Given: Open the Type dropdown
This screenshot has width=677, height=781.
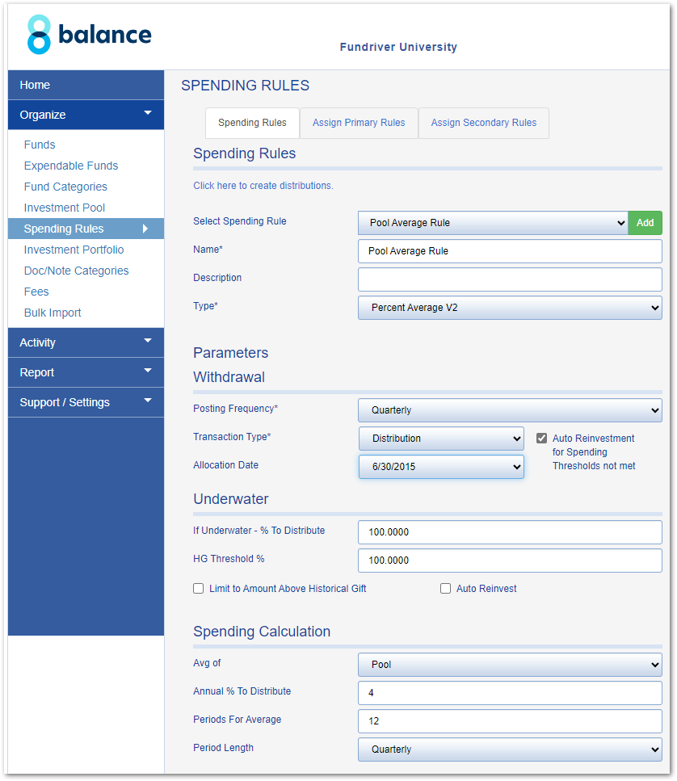Looking at the screenshot, I should pyautogui.click(x=510, y=308).
